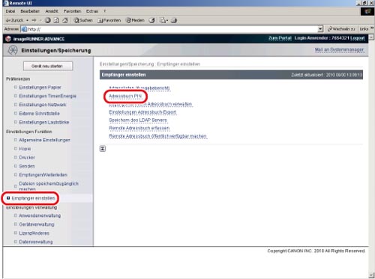Open the Adressbuch PIN link
This screenshot has height=279, width=375.
tap(125, 96)
